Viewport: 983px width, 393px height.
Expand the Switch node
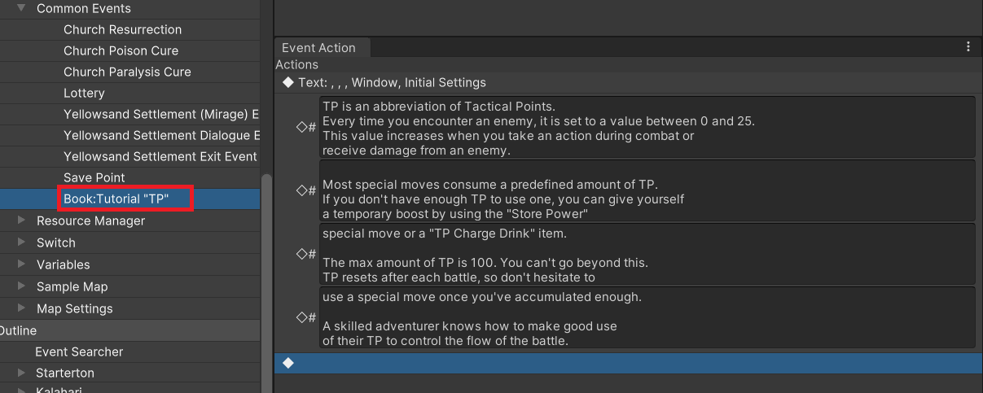pyautogui.click(x=22, y=242)
